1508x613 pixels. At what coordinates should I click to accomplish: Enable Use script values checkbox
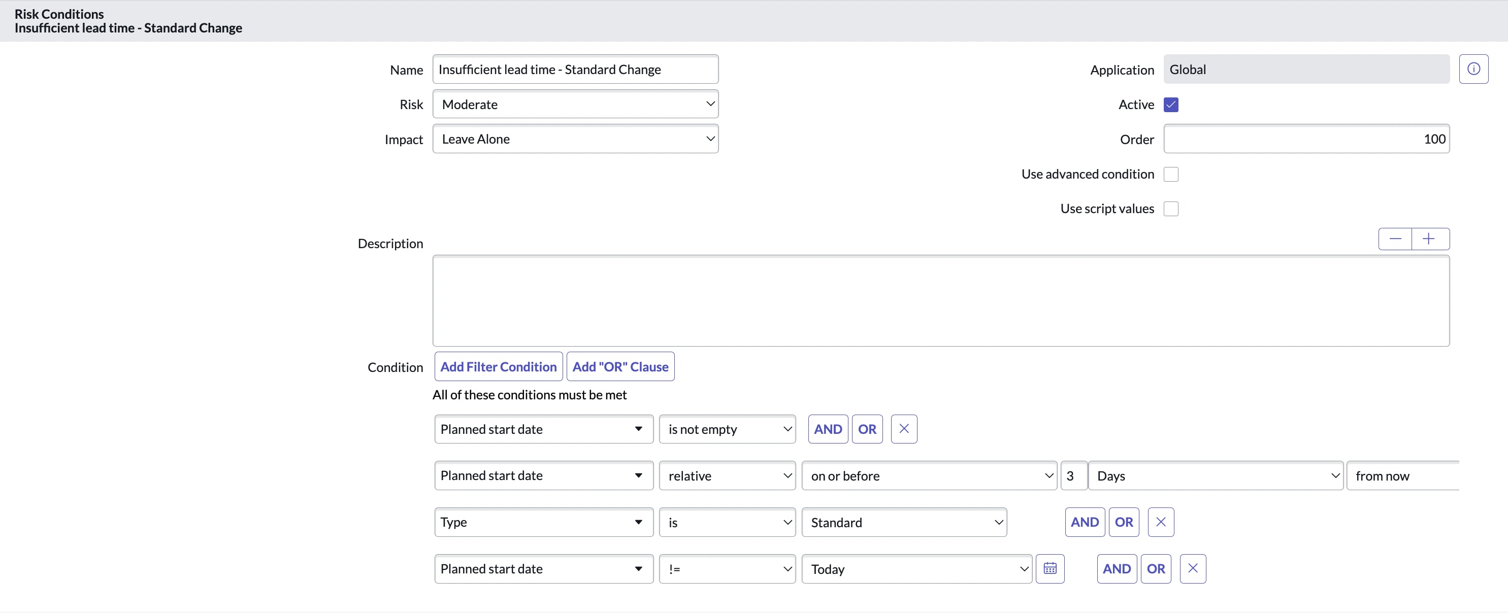click(x=1171, y=209)
